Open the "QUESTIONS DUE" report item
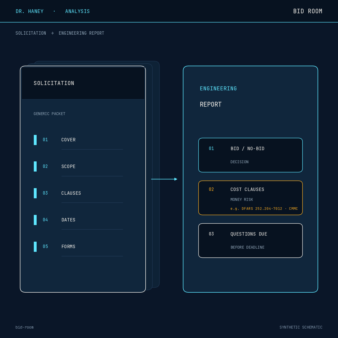The image size is (338, 338). click(x=250, y=241)
